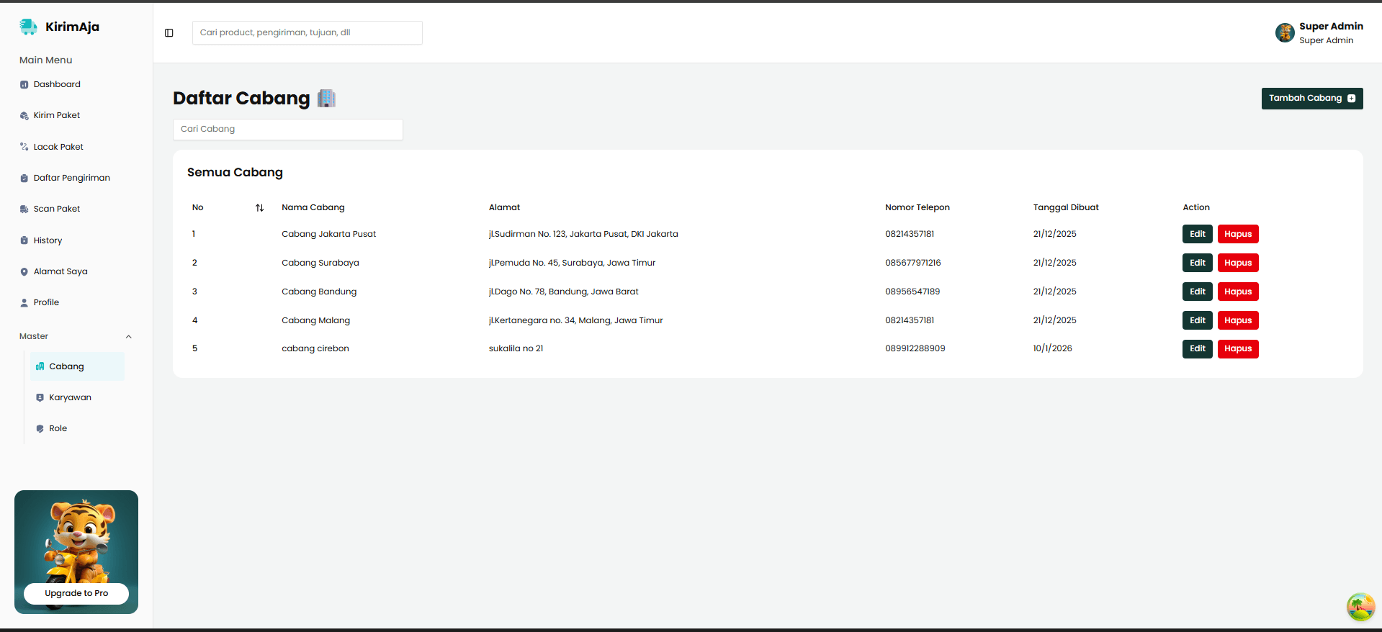Click the floating beach icon at bottom right
Screen dimensions: 1382x632
1360,607
